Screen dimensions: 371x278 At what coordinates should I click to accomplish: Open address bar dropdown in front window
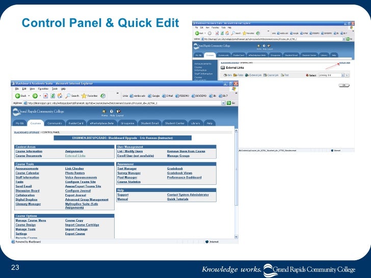tap(223, 103)
